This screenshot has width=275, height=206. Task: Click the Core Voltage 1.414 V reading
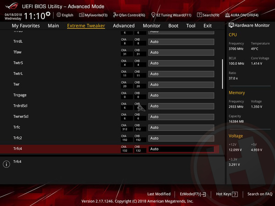(x=257, y=64)
